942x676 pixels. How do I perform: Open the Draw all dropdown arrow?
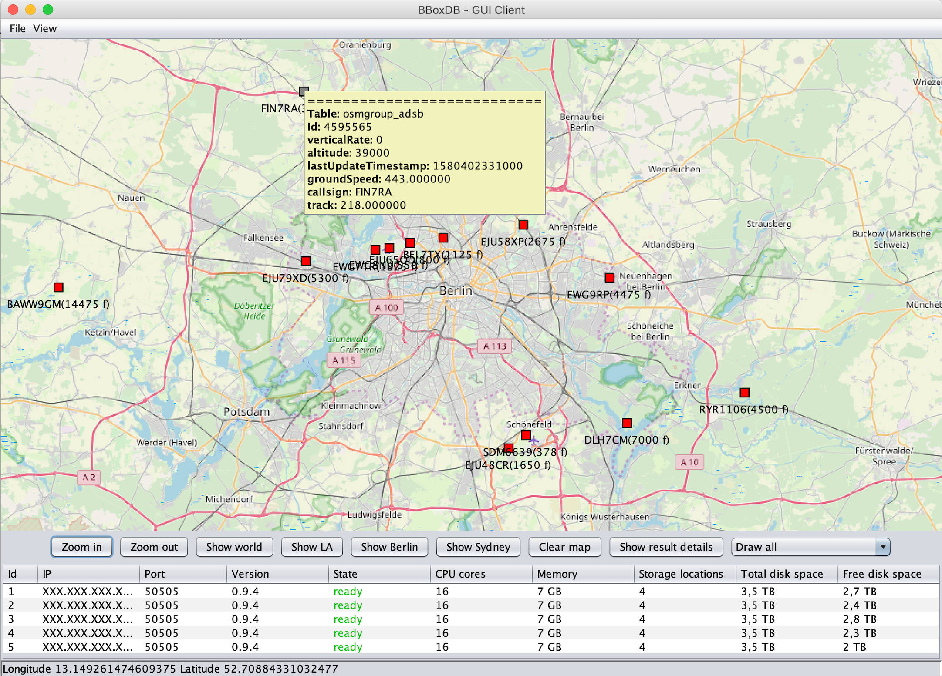coord(883,547)
